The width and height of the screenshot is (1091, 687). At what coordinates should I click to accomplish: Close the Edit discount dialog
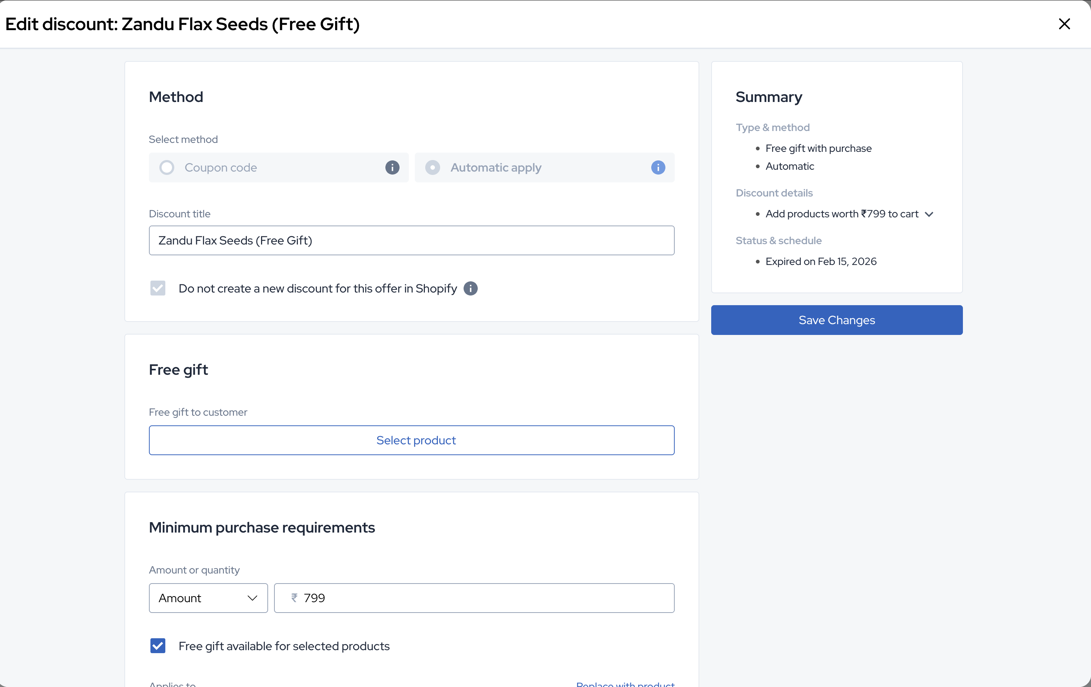pos(1064,24)
